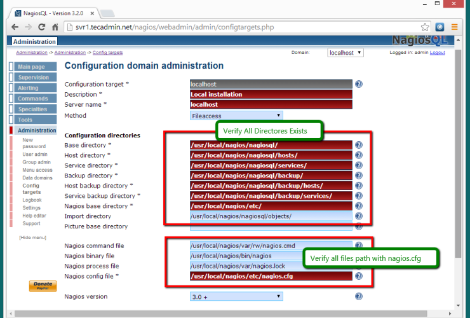
Task: Click help icon beside Base directory field
Action: click(x=359, y=145)
